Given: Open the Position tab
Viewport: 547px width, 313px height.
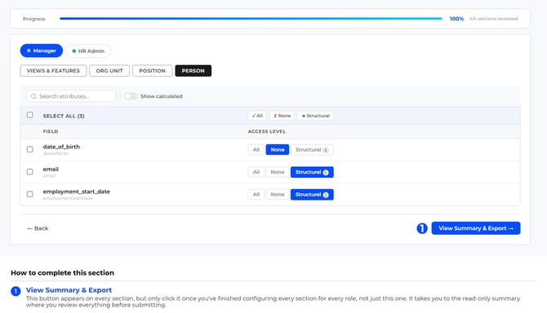Looking at the screenshot, I should click(152, 71).
